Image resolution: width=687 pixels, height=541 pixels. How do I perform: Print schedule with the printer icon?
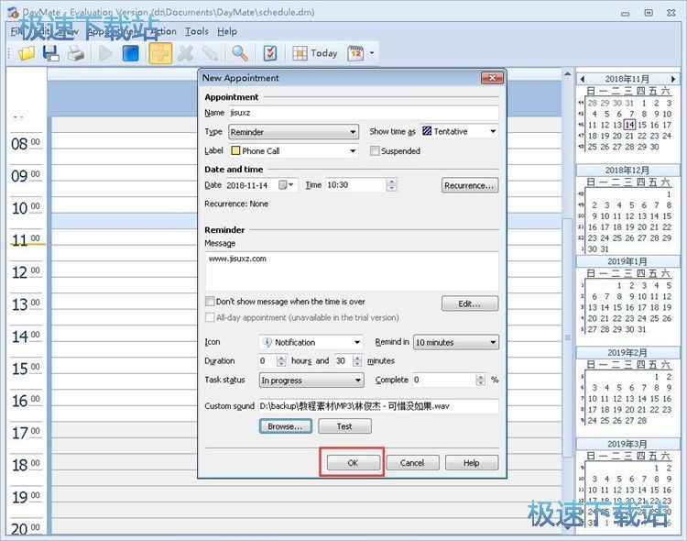point(76,53)
